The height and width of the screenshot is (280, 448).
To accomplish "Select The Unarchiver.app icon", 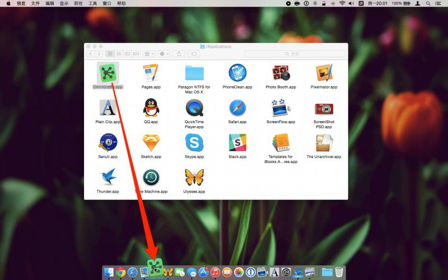I will (324, 143).
